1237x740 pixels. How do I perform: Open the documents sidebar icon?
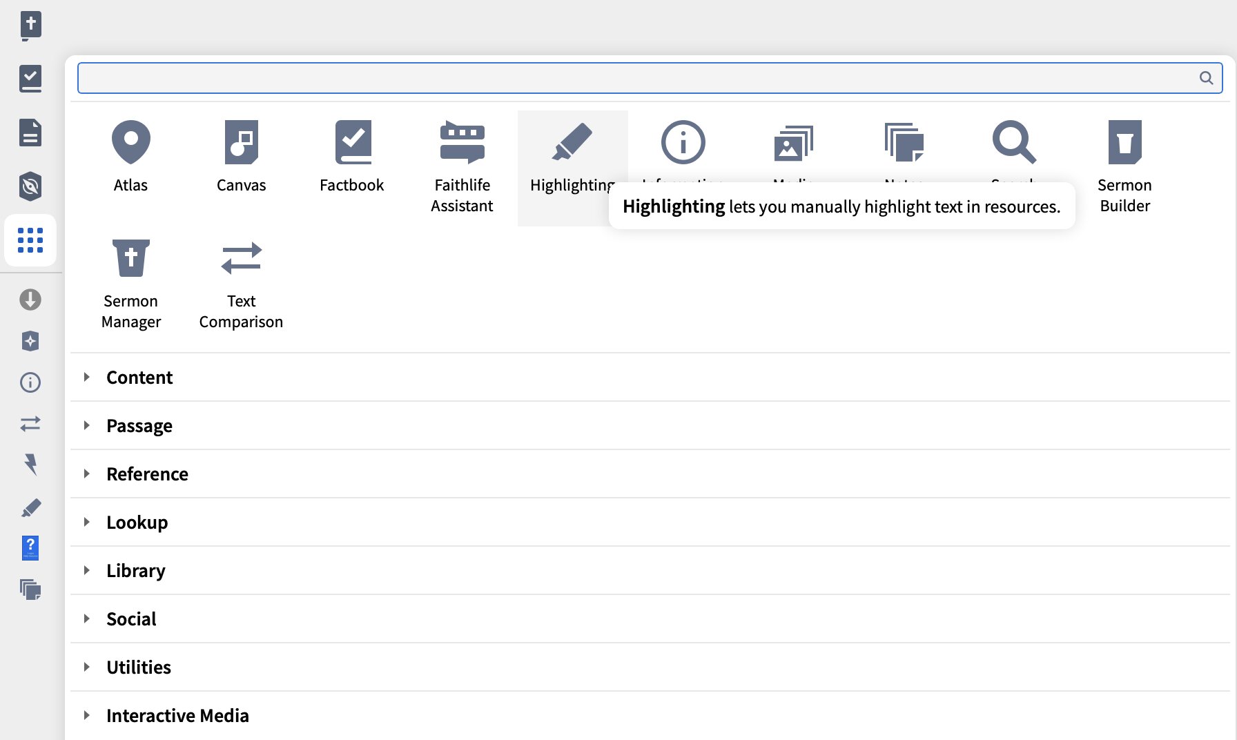coord(30,133)
